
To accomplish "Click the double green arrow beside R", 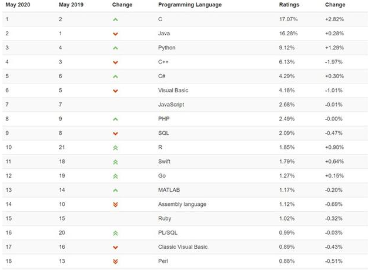I will pos(115,147).
